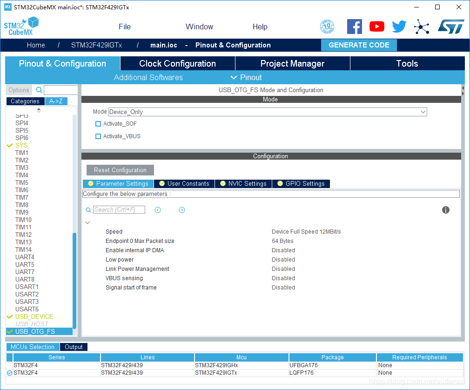
Task: Click the ST community network icon
Action: [x=422, y=27]
